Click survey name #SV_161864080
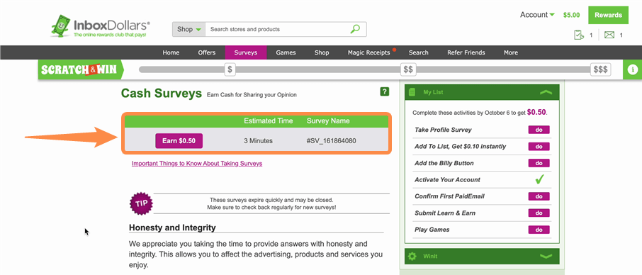Image resolution: width=642 pixels, height=275 pixels. (331, 141)
